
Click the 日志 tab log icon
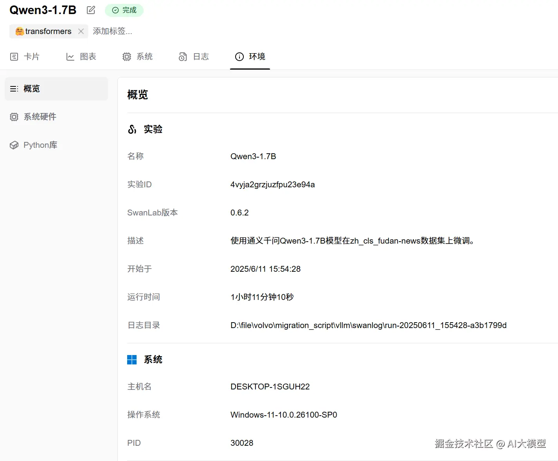tap(183, 57)
